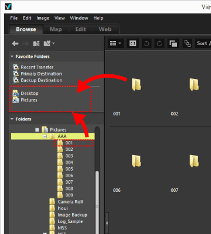Open the Image menu

[x=43, y=18]
